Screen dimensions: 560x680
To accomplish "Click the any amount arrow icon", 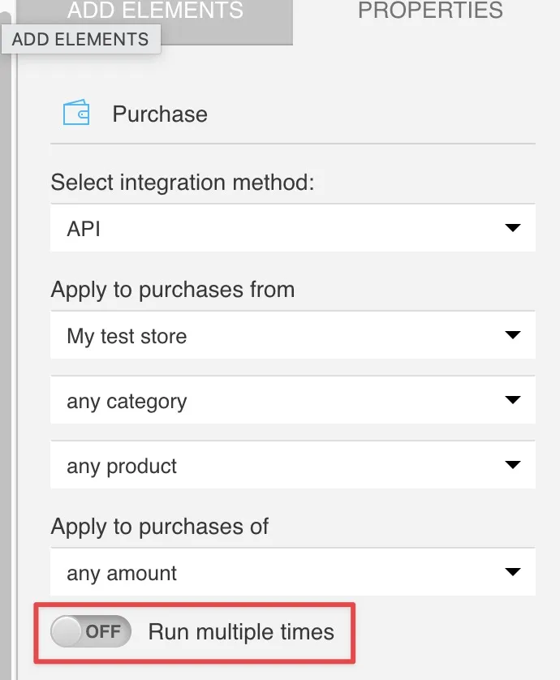I will (x=513, y=572).
